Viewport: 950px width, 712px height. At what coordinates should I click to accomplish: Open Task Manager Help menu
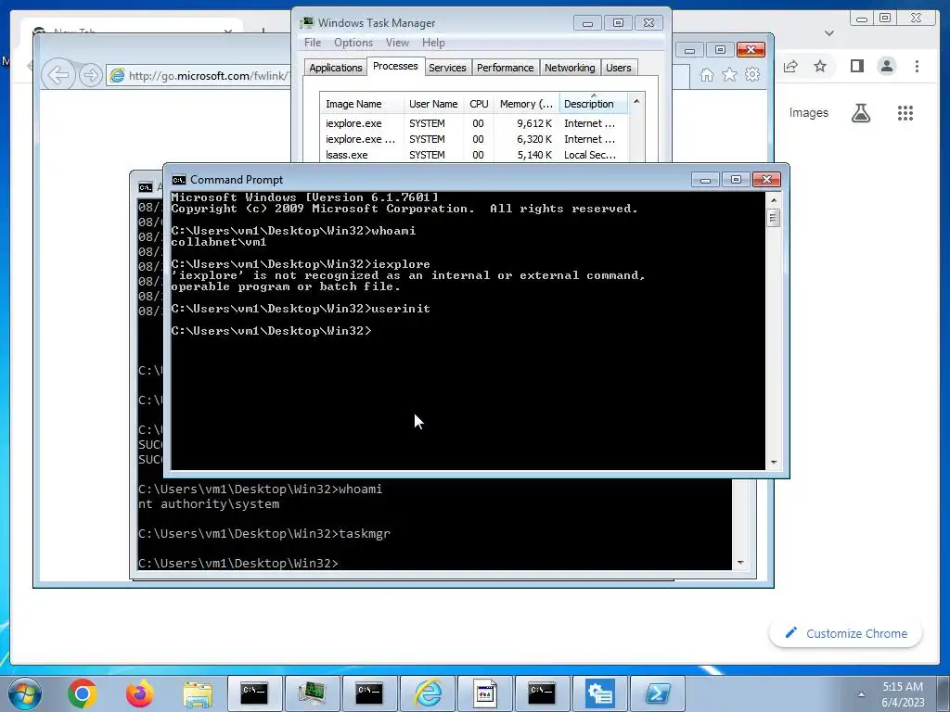click(x=433, y=43)
